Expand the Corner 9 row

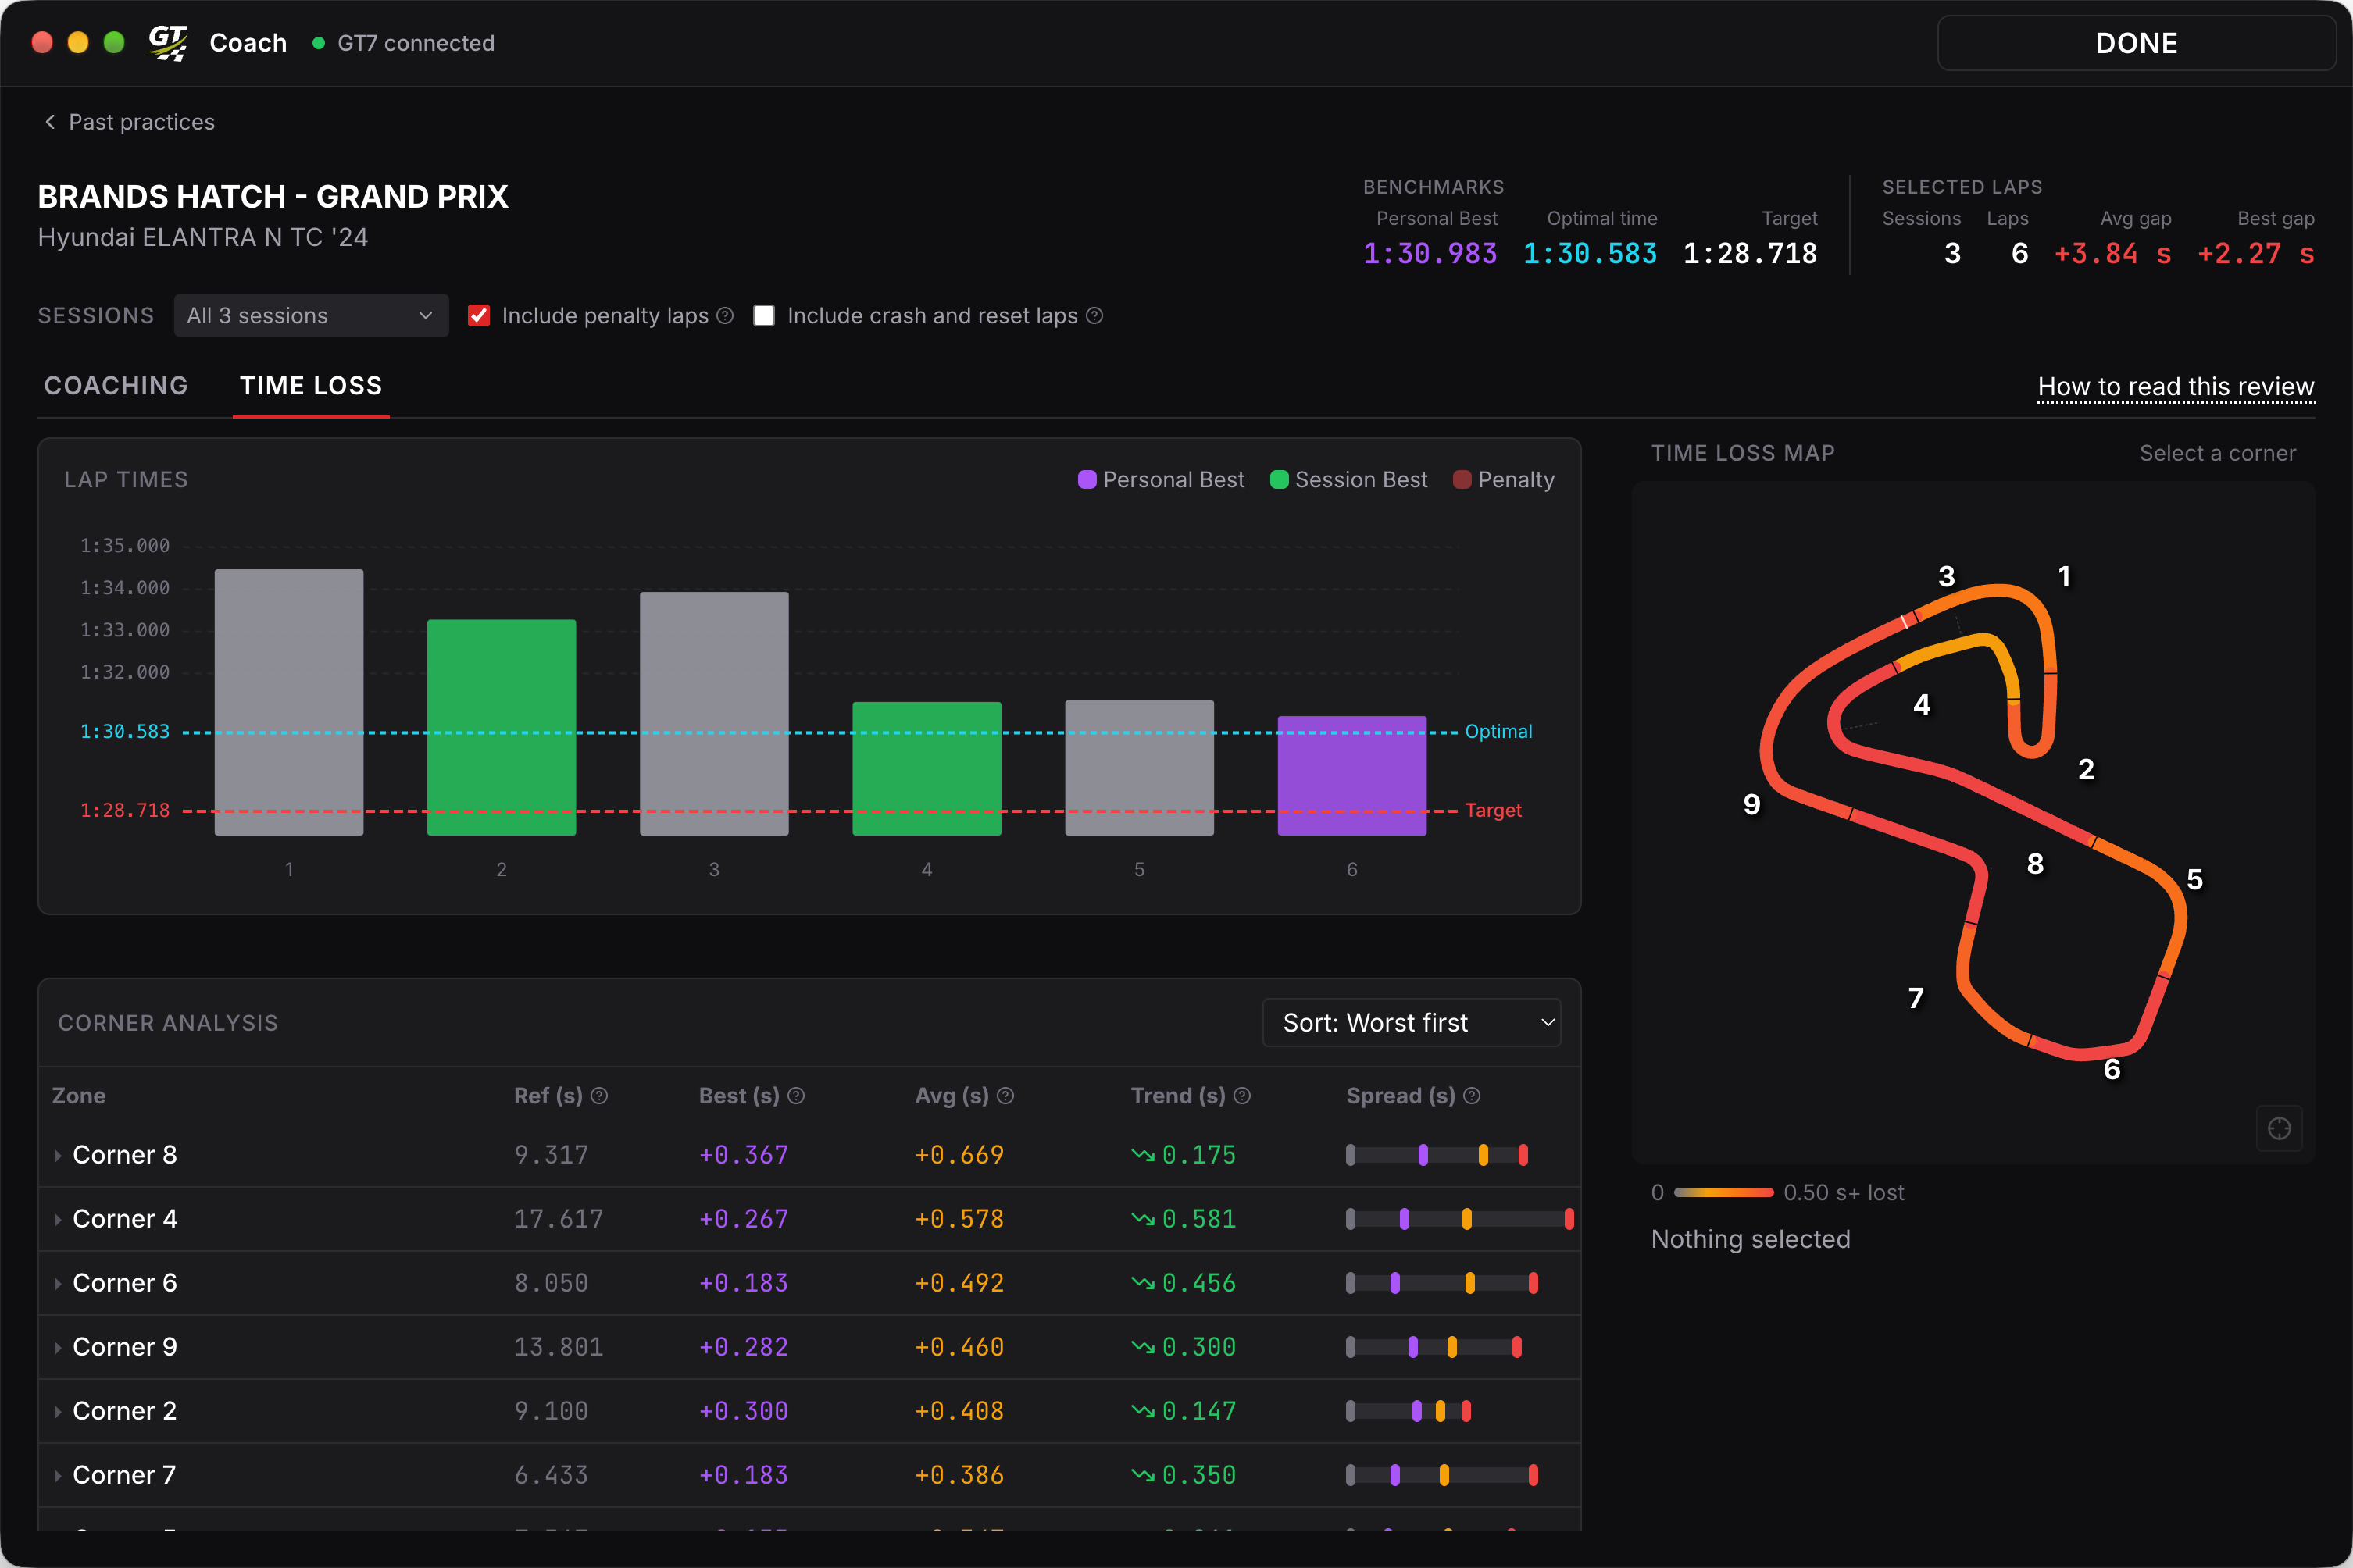click(58, 1348)
